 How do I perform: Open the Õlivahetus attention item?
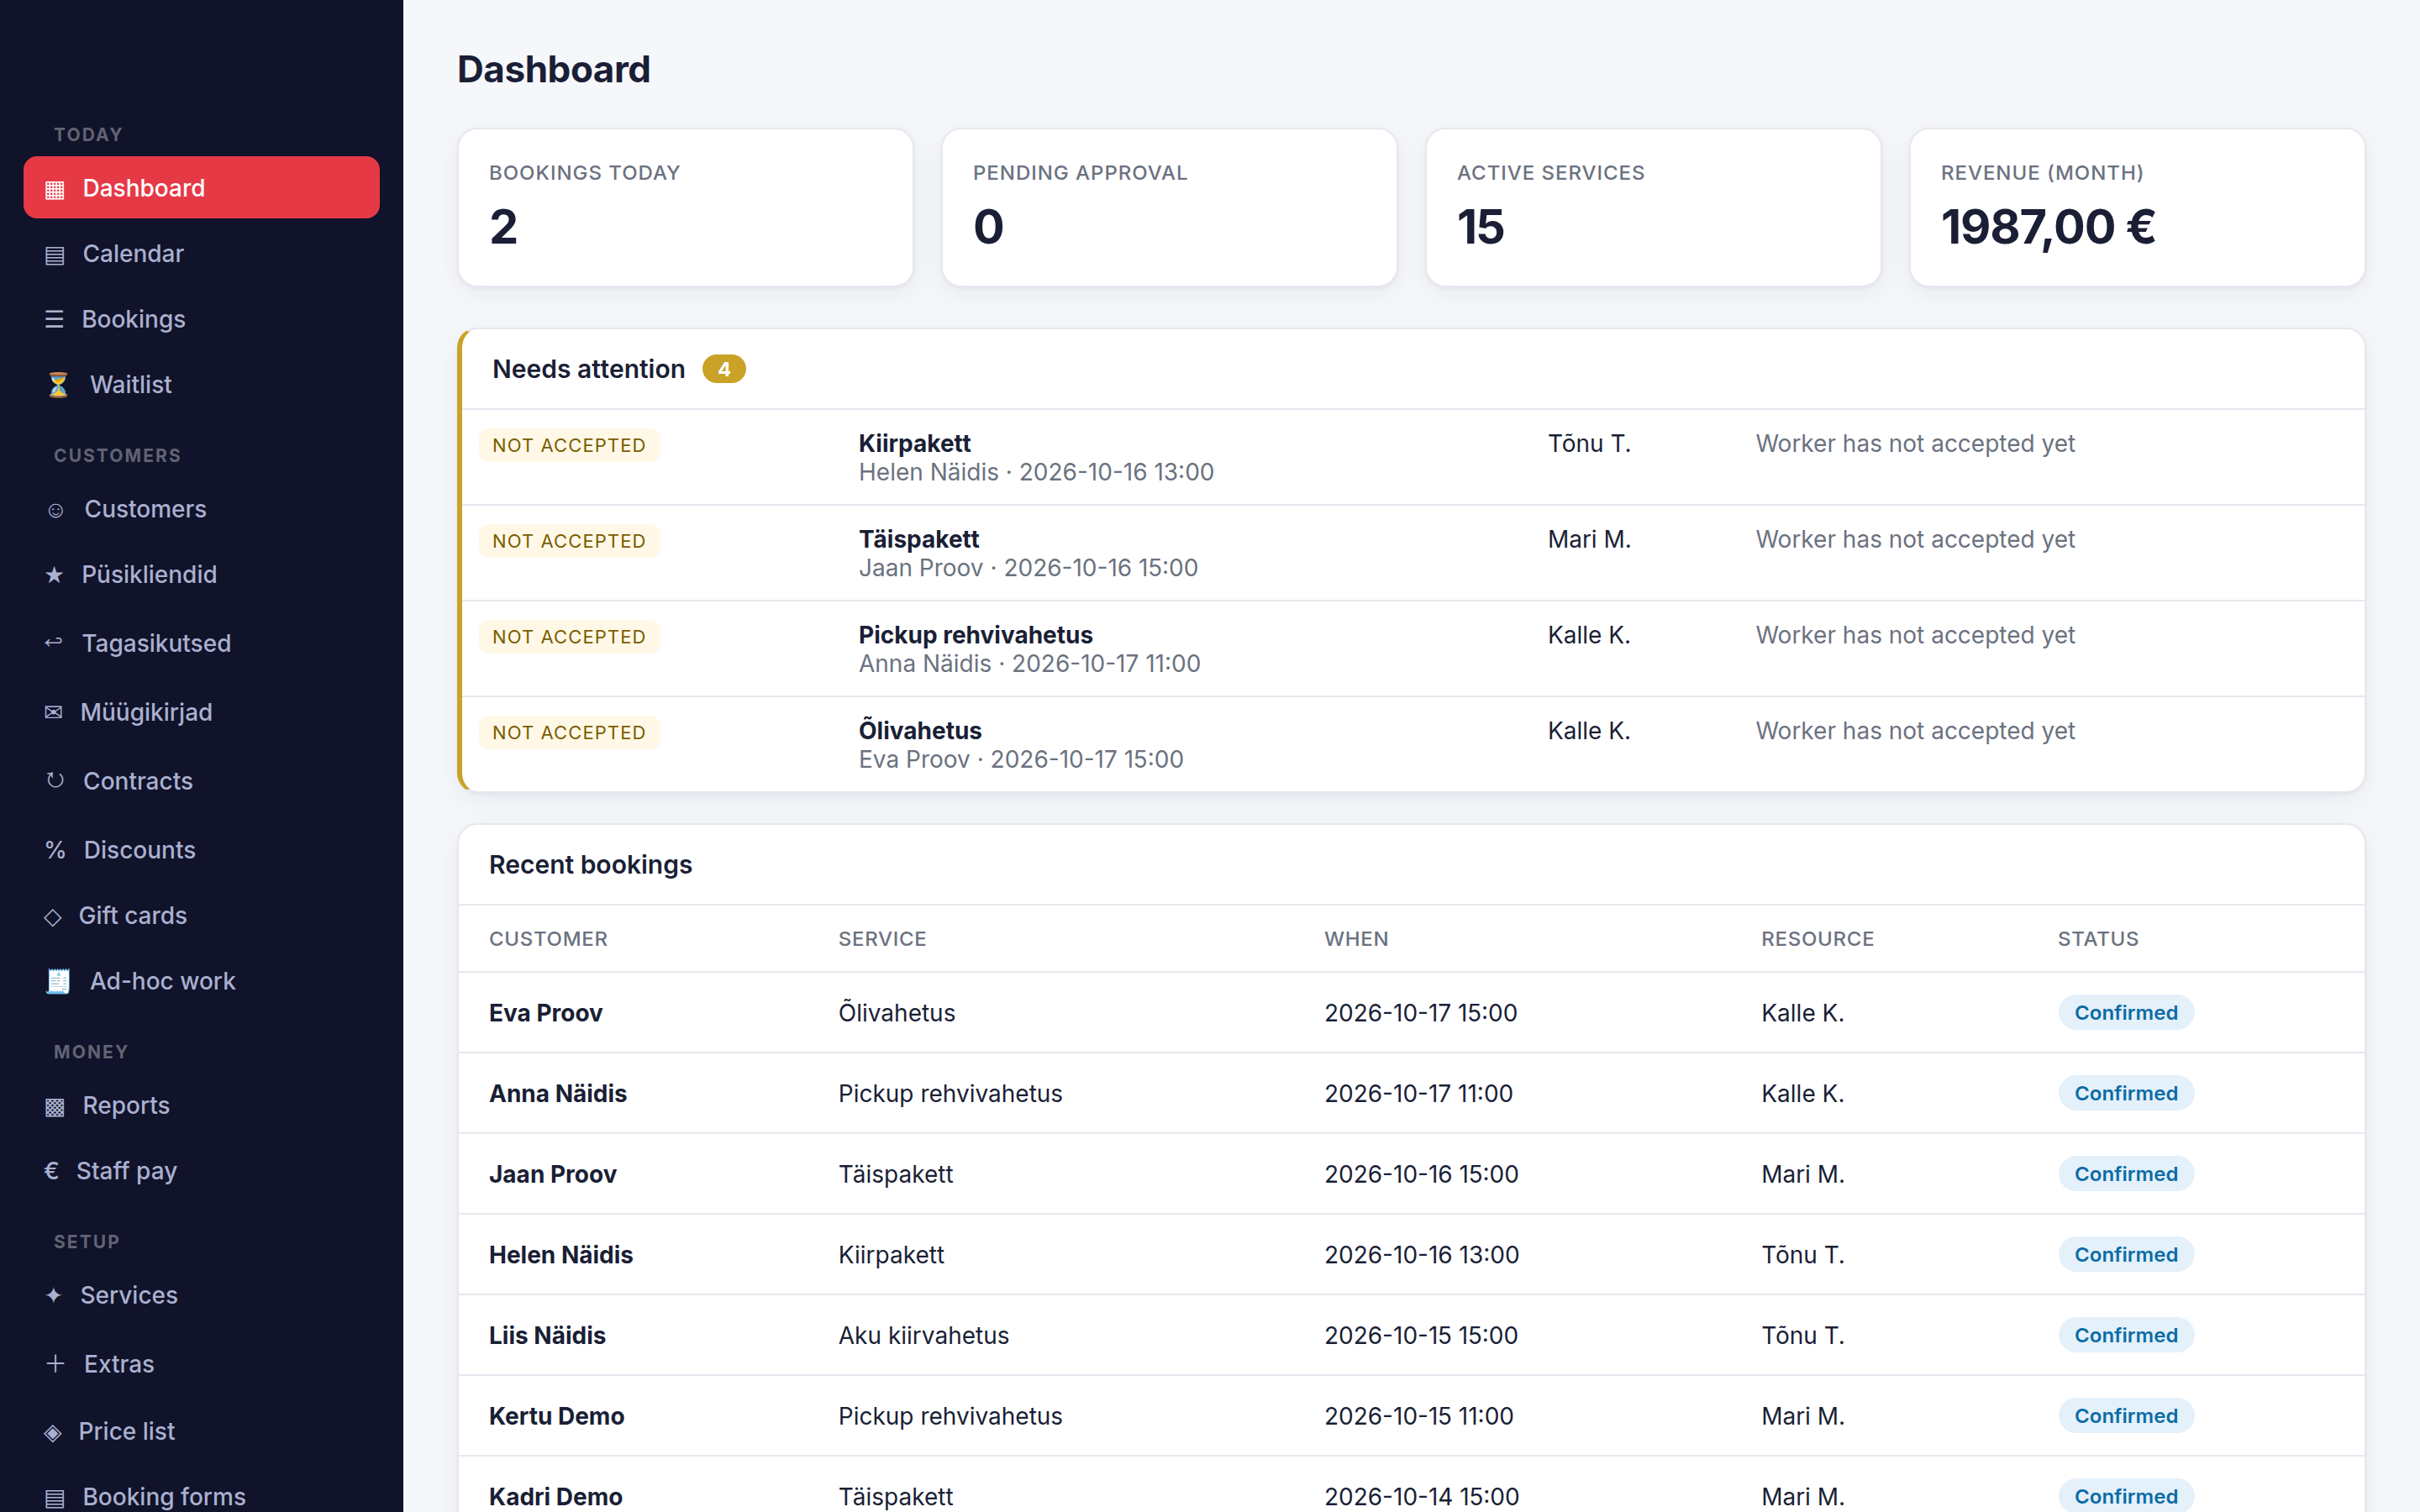coord(1412,744)
